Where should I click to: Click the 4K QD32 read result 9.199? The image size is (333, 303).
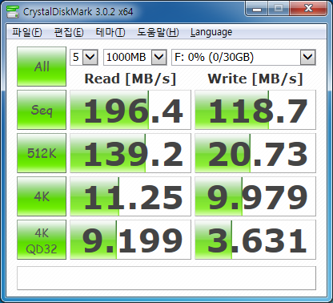(x=130, y=240)
